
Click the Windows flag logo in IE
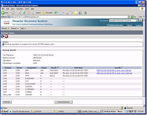[142, 9]
